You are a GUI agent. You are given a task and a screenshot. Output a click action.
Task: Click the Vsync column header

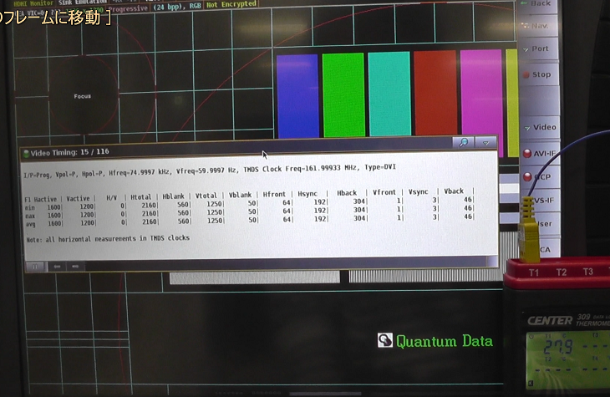pos(418,191)
